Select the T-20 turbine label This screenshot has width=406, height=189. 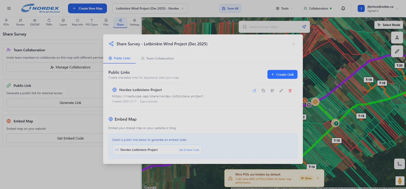(399, 66)
